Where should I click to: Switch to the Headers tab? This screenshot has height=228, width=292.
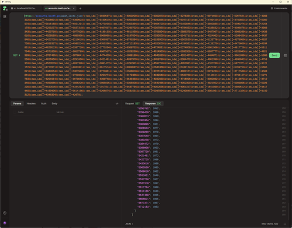(x=31, y=104)
